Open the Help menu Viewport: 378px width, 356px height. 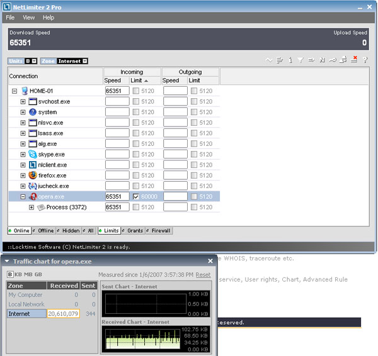(x=49, y=18)
